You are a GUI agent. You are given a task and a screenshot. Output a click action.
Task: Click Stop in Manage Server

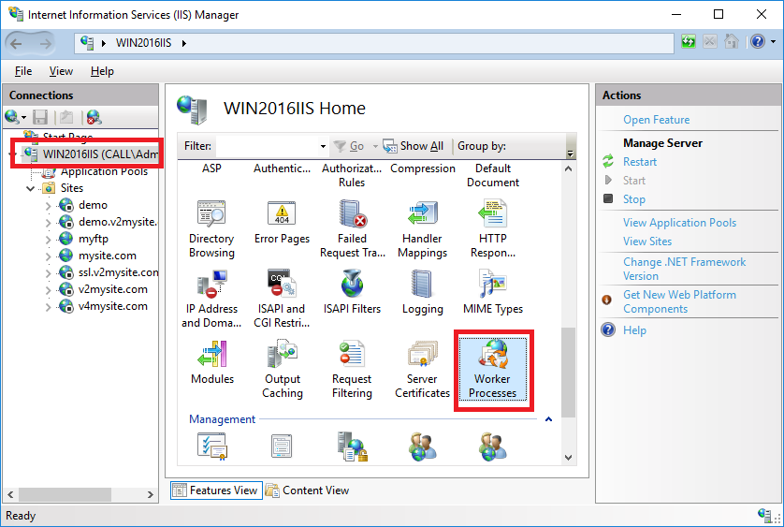click(x=633, y=199)
